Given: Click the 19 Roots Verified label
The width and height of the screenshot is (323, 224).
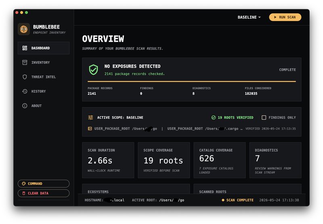Looking at the screenshot, I should click(x=235, y=117).
